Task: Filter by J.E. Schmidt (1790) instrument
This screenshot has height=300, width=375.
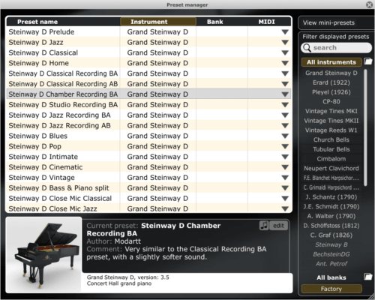Action: pyautogui.click(x=331, y=206)
